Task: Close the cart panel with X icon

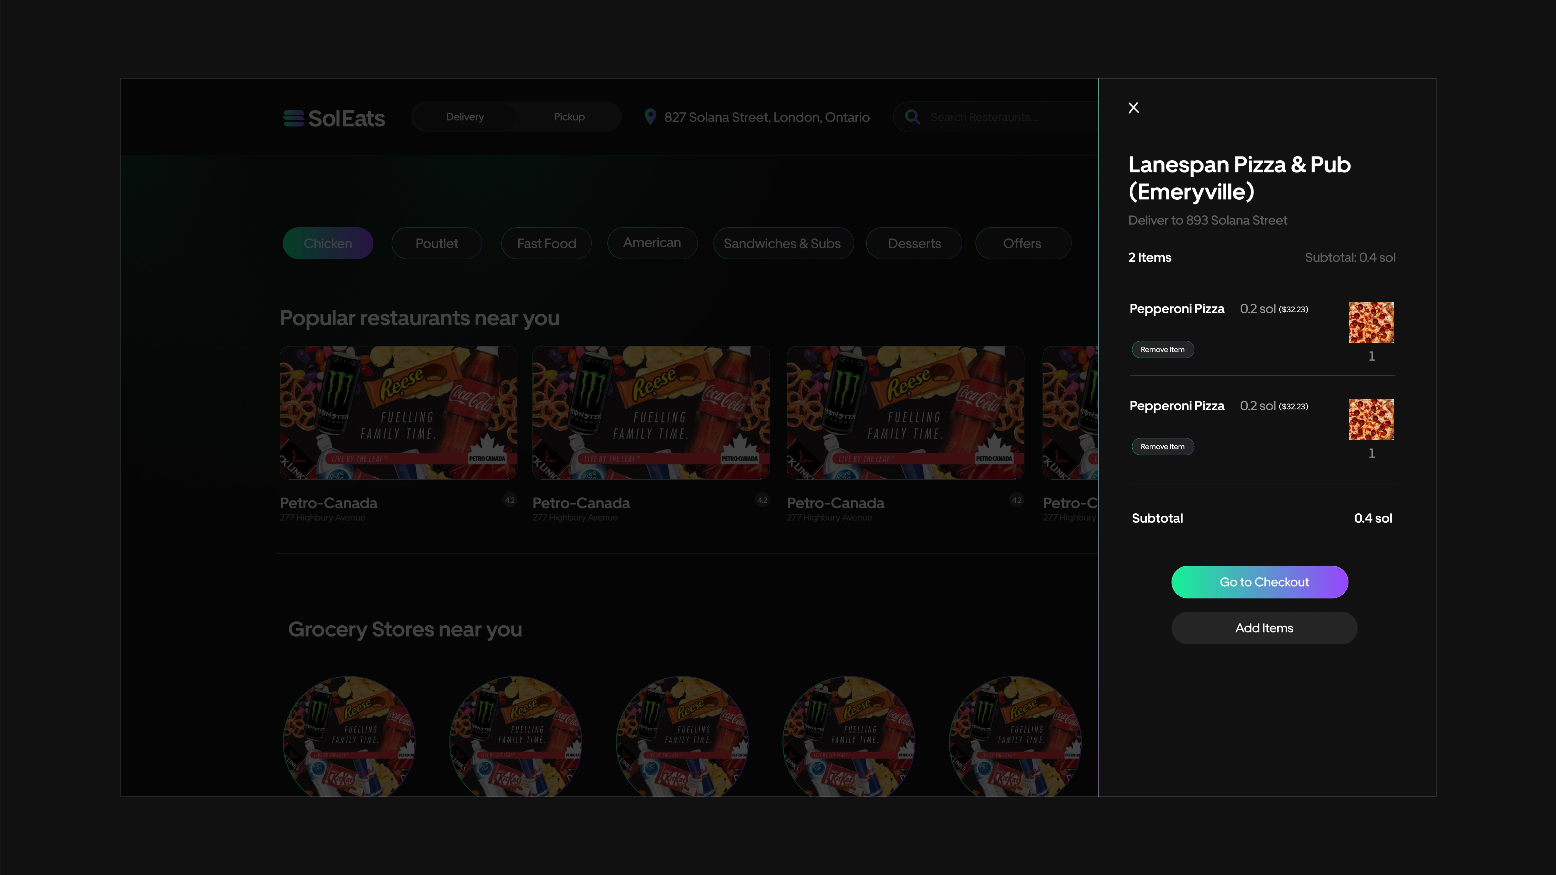Action: (1133, 108)
